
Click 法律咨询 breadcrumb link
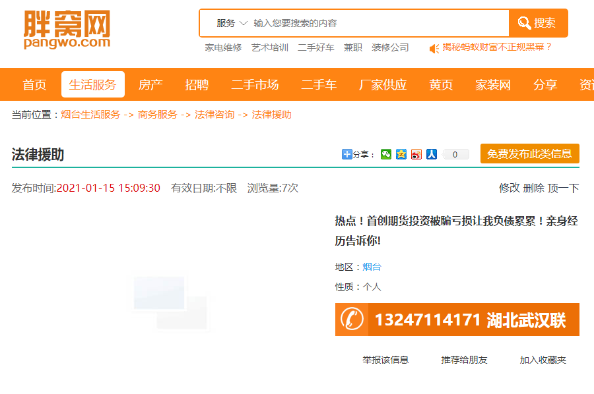click(214, 115)
